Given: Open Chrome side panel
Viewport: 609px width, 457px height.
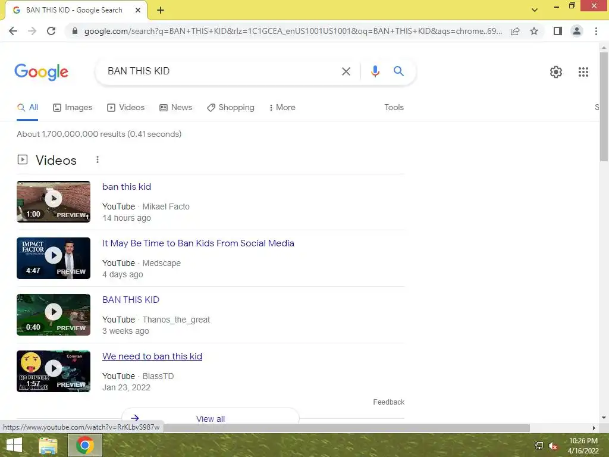Looking at the screenshot, I should point(558,31).
